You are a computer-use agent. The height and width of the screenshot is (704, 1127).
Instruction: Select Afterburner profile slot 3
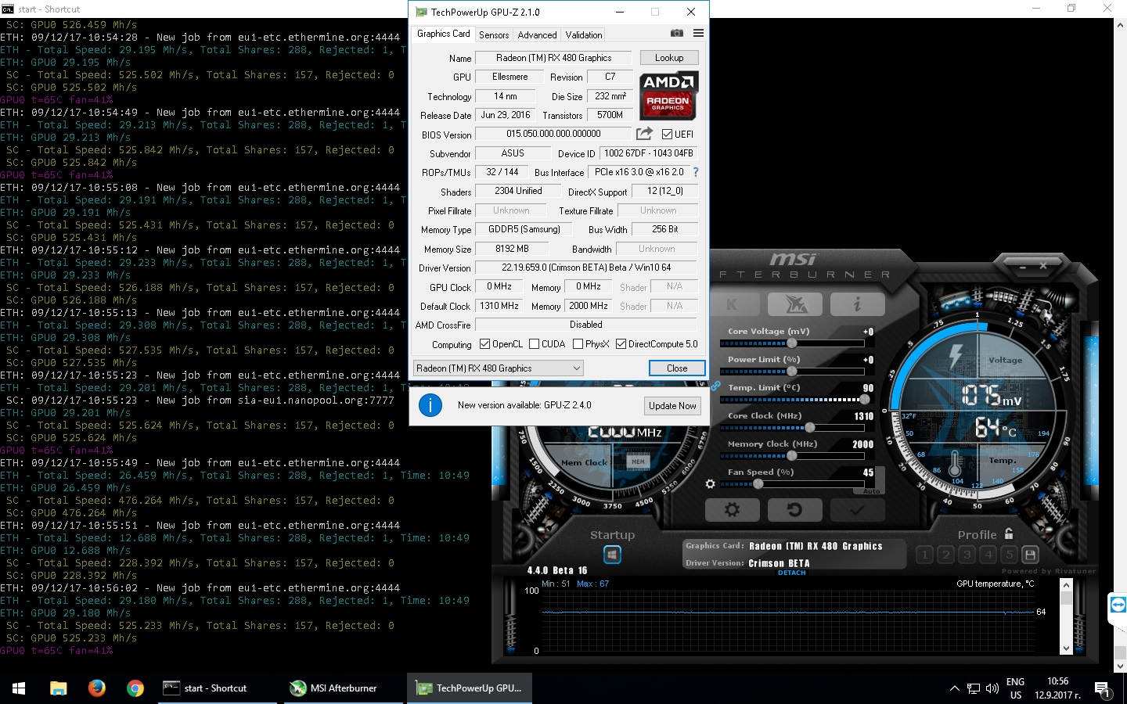click(967, 555)
